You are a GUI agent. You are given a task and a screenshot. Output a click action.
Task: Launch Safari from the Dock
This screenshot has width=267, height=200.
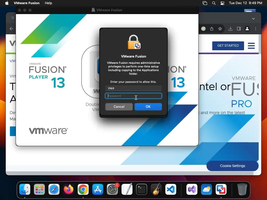54,189
